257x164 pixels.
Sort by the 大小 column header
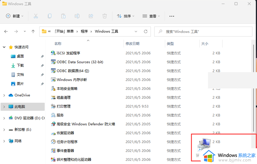(205, 44)
